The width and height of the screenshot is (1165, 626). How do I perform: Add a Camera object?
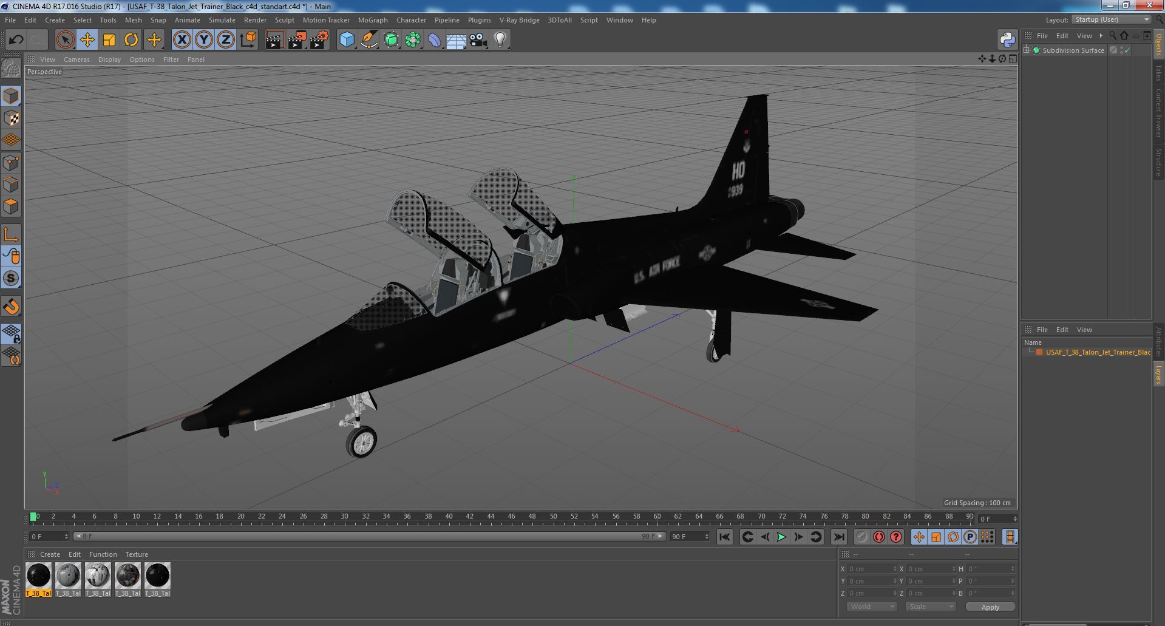[478, 40]
